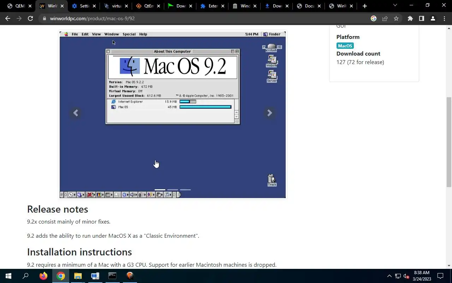Open Chrome three-dot menu
Screen dimensions: 452x283
point(444,18)
